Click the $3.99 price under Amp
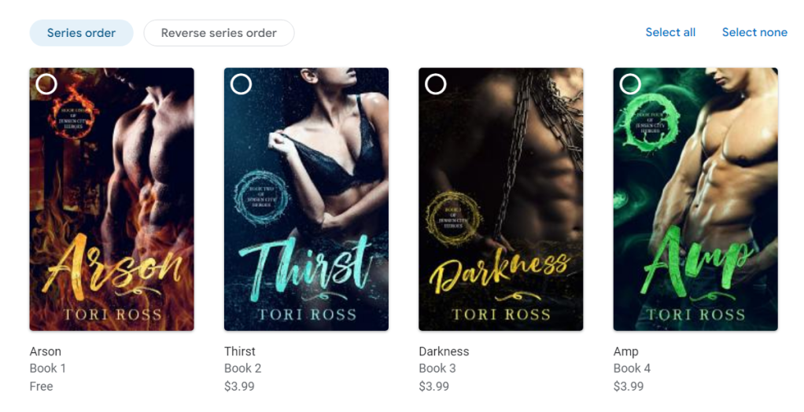Screen dimensions: 804x412 click(x=628, y=386)
